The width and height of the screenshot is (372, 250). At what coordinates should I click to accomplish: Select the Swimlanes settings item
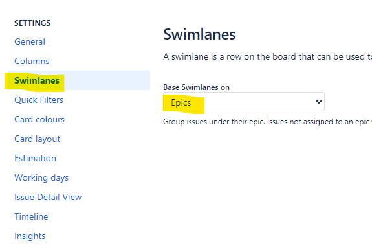(37, 81)
